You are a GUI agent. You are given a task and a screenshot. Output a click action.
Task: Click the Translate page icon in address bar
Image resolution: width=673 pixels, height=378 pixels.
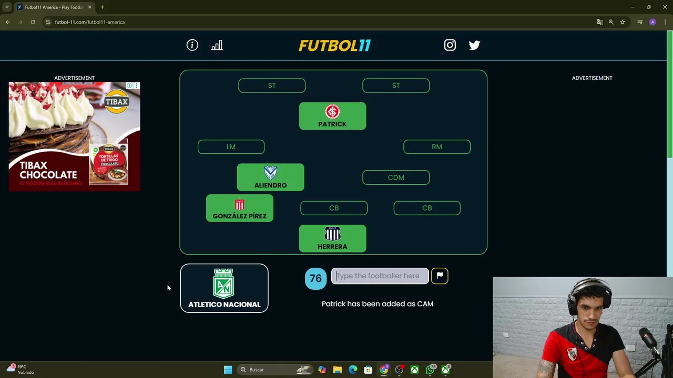600,22
